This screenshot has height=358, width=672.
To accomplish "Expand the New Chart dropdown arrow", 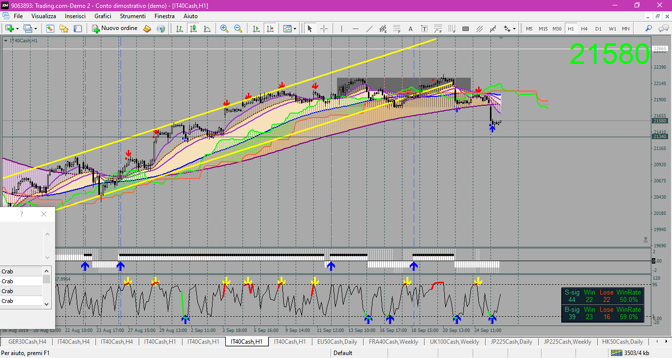I will [x=17, y=29].
